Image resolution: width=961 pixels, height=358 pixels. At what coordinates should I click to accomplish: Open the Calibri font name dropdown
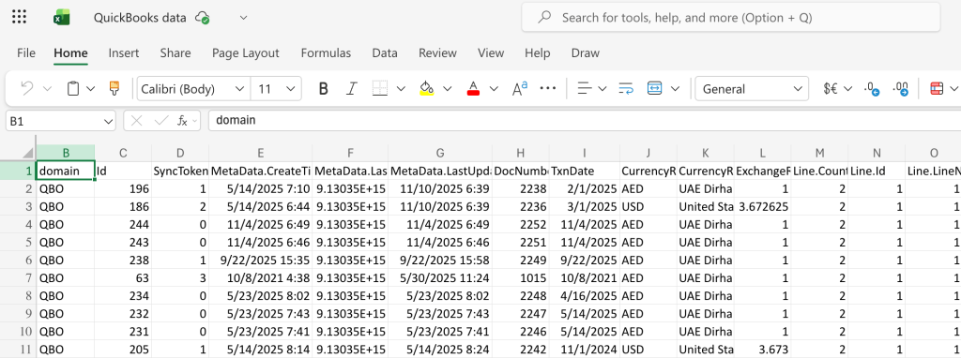pos(193,89)
